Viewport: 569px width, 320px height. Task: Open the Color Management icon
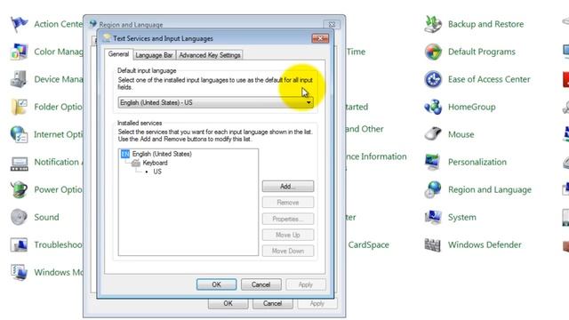pyautogui.click(x=19, y=52)
